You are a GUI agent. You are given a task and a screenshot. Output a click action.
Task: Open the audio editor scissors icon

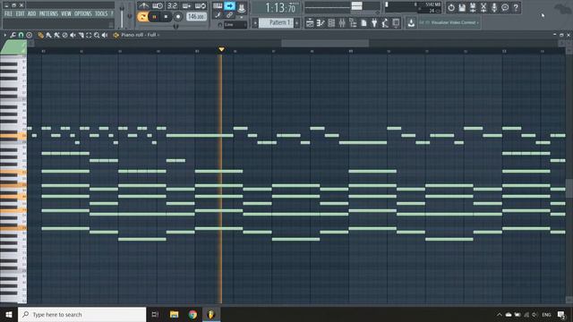(x=483, y=7)
